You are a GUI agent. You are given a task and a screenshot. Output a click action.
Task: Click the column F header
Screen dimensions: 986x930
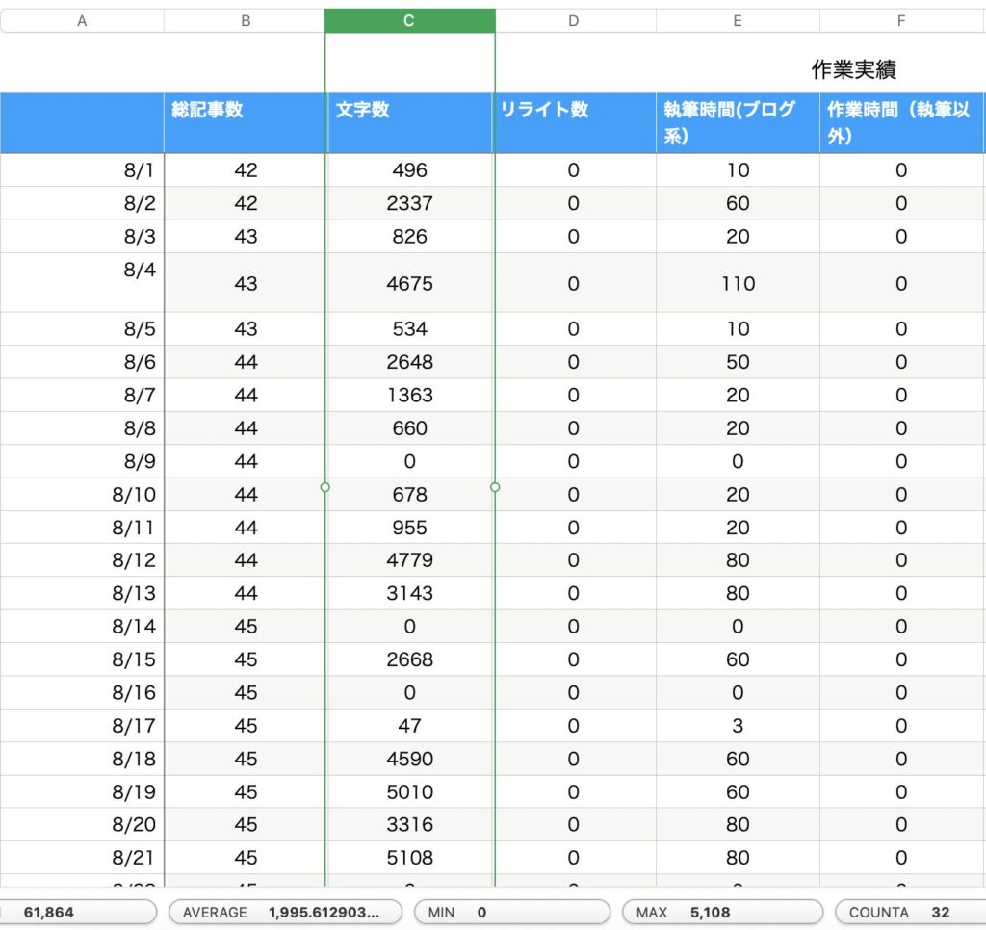(901, 21)
